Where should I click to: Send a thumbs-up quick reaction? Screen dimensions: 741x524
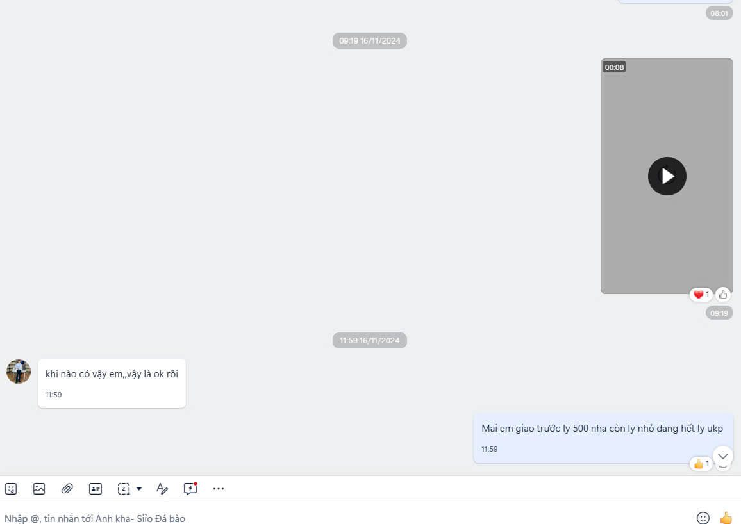(x=726, y=518)
